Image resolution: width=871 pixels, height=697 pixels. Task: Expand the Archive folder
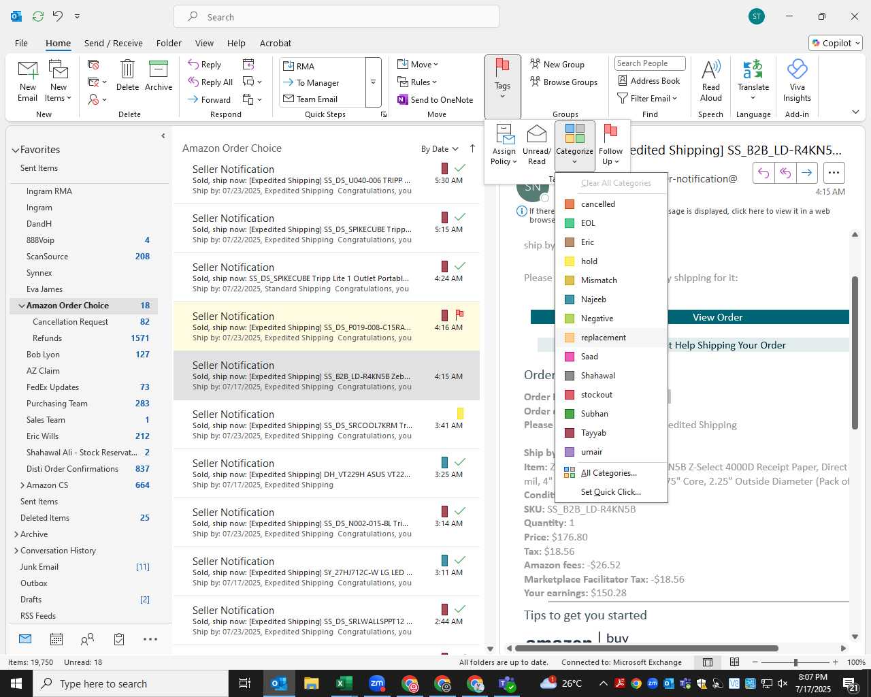tap(16, 534)
